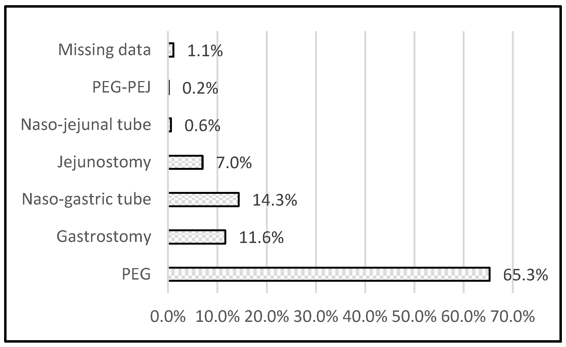Click the Missing data category label

tap(104, 50)
